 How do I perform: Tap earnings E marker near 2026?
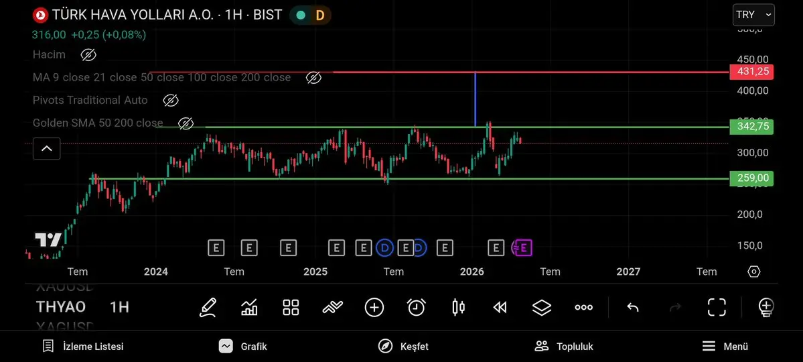pyautogui.click(x=496, y=248)
